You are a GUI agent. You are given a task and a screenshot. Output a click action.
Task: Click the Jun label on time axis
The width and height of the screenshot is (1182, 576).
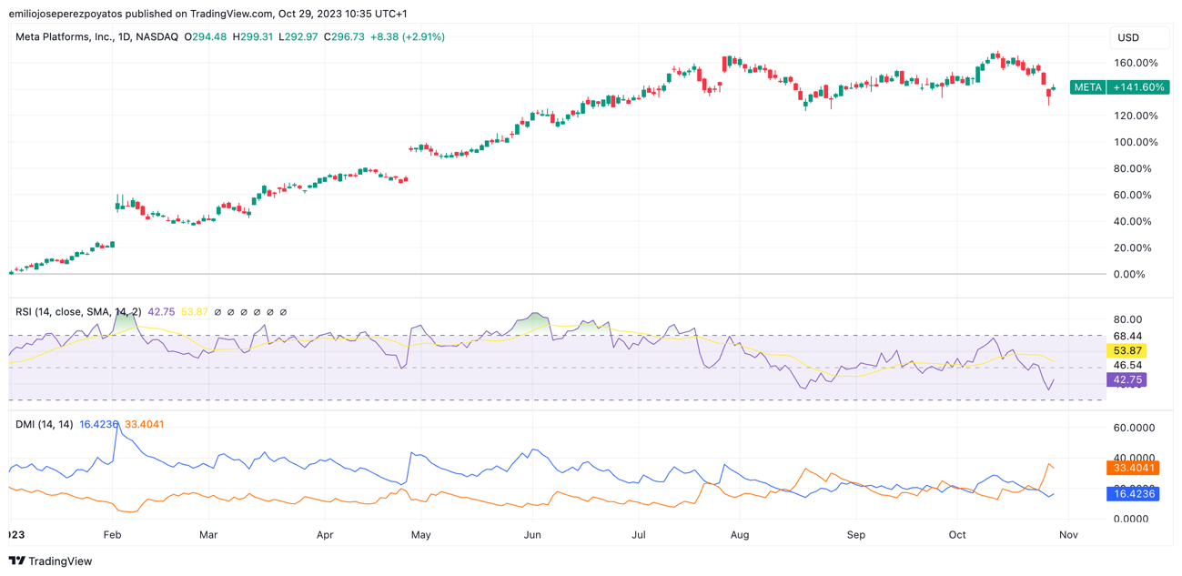(x=532, y=535)
